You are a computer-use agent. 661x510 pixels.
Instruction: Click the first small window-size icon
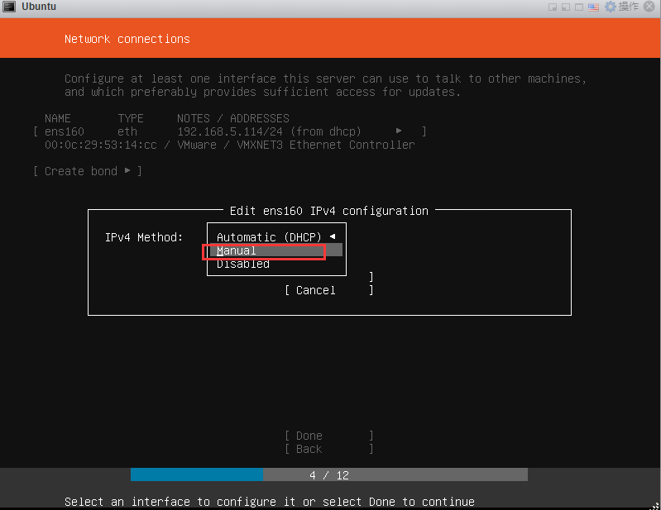[x=552, y=7]
